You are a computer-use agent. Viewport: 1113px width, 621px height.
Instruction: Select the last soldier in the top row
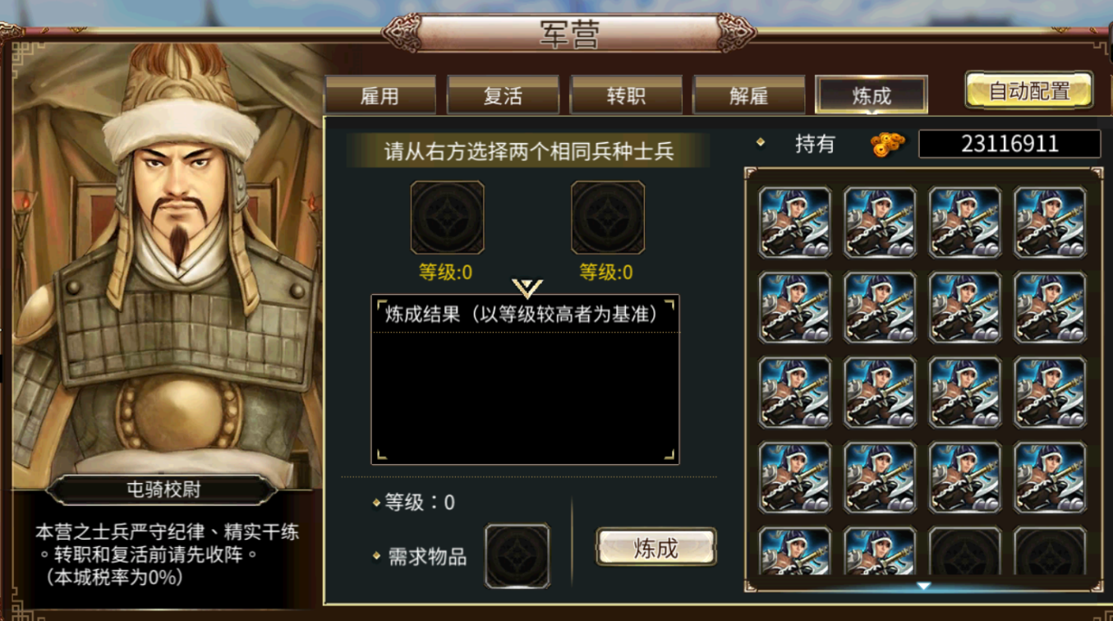[1050, 223]
